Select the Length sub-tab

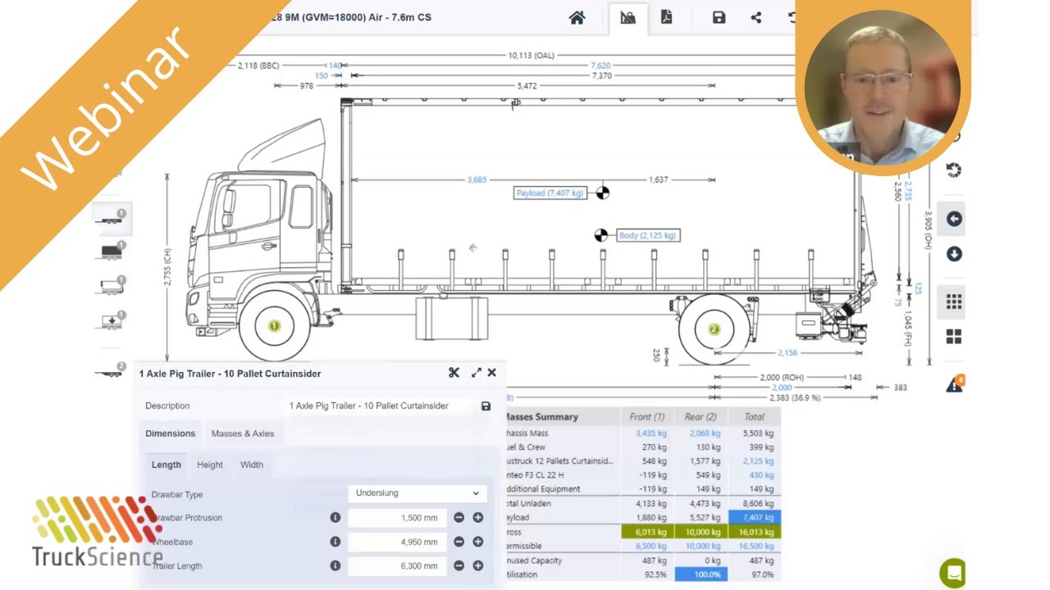167,465
